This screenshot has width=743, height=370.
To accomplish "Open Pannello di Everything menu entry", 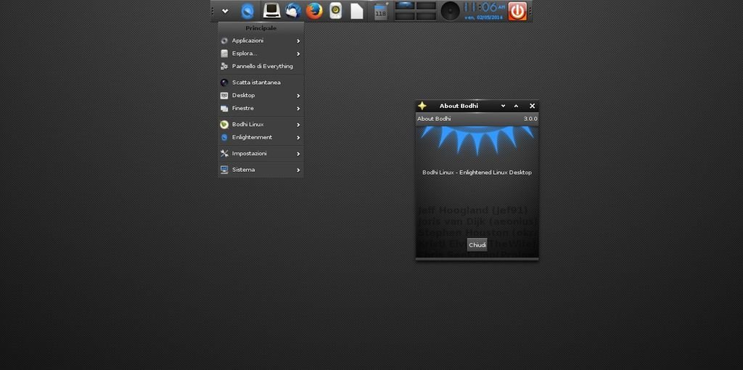I will (x=262, y=66).
